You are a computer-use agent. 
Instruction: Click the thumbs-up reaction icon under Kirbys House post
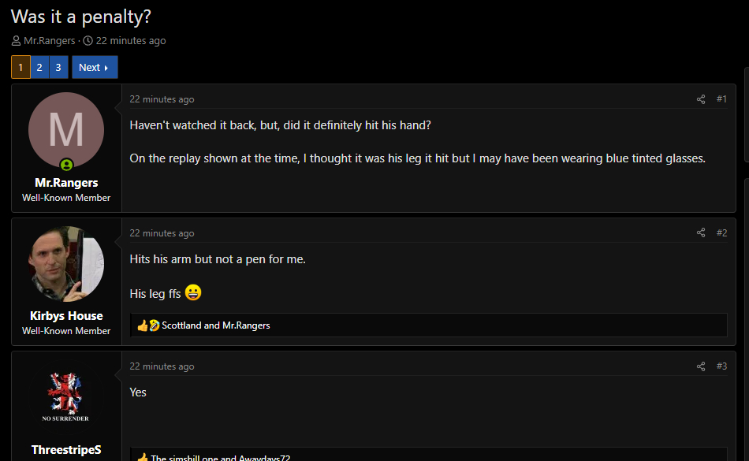click(143, 325)
